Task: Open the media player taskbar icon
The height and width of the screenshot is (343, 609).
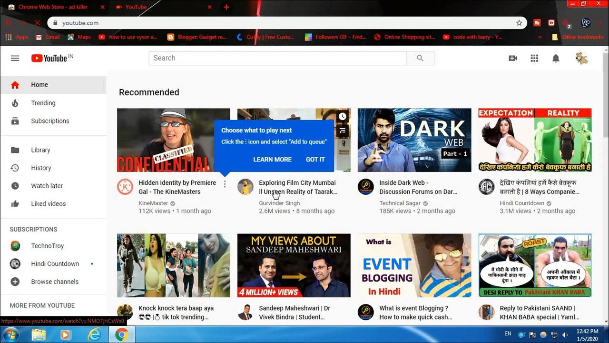Action: [x=66, y=335]
